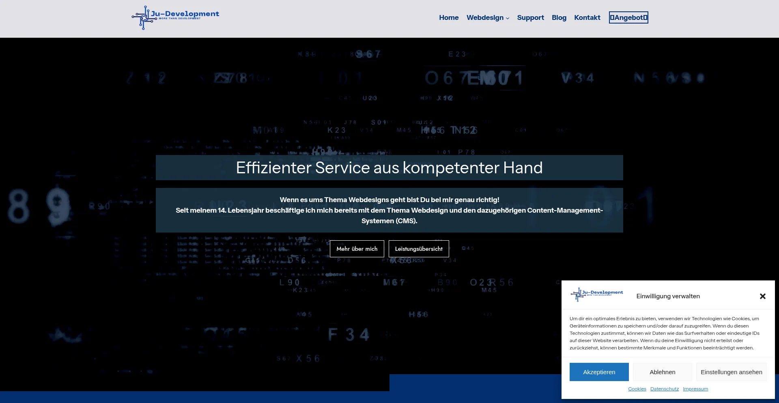This screenshot has width=779, height=403.
Task: Click the outlined Angebot button
Action: (x=628, y=17)
